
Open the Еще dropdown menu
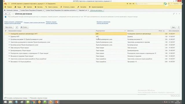pyautogui.click(x=173, y=27)
